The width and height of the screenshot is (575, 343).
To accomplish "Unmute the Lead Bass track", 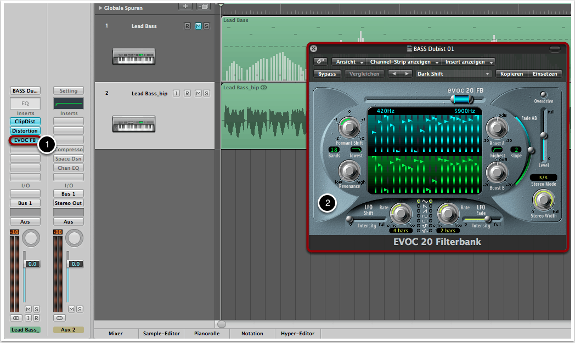I will (x=198, y=26).
